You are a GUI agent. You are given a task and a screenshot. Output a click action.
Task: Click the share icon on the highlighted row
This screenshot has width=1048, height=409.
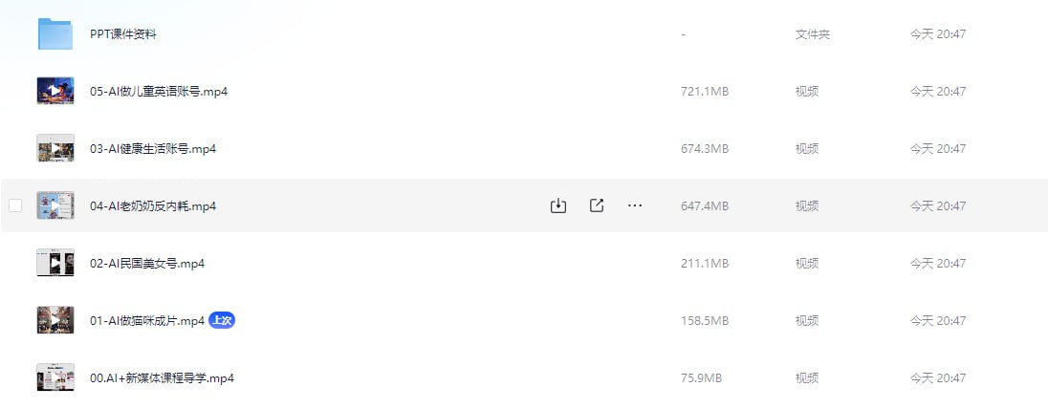pos(597,205)
